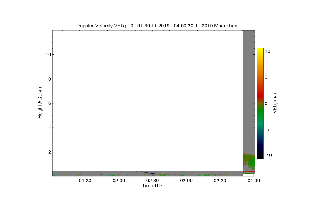Click the black bottom of the velocity colorbar
The image size is (315, 210).
click(x=260, y=156)
